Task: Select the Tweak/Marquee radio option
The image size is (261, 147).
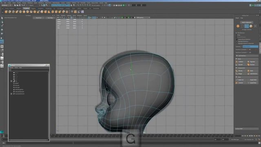Action: click(x=237, y=37)
